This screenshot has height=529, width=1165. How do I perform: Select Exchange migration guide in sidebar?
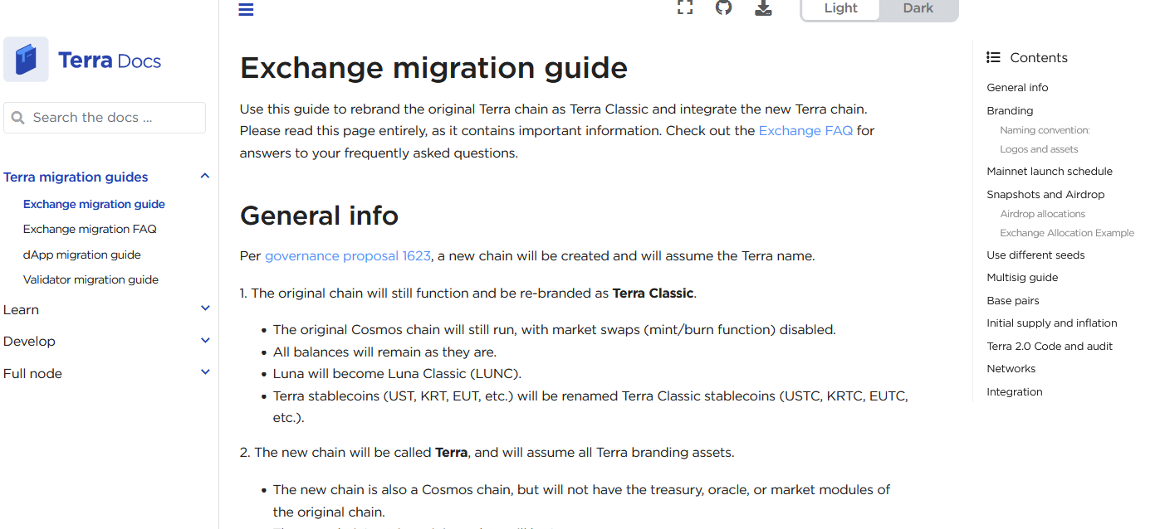(94, 204)
